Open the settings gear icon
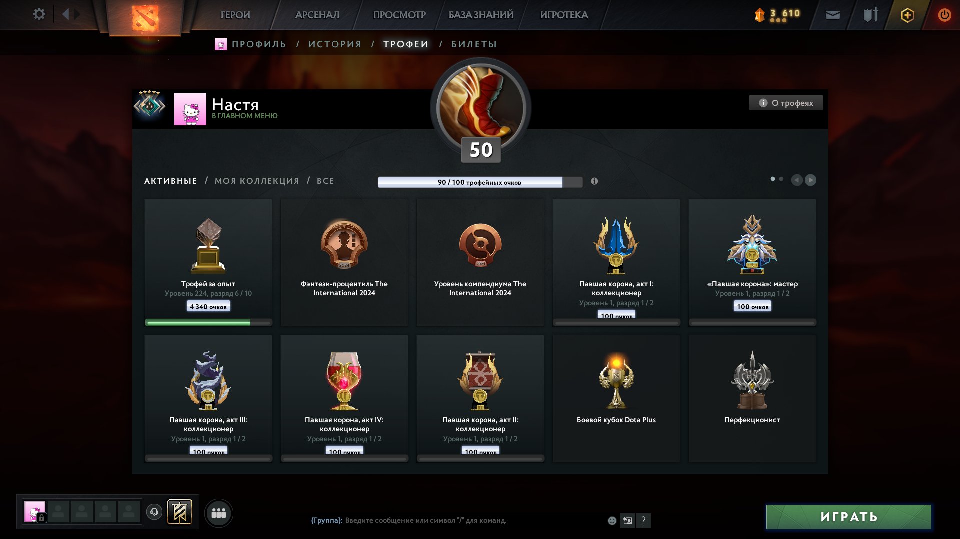This screenshot has width=960, height=539. [39, 14]
